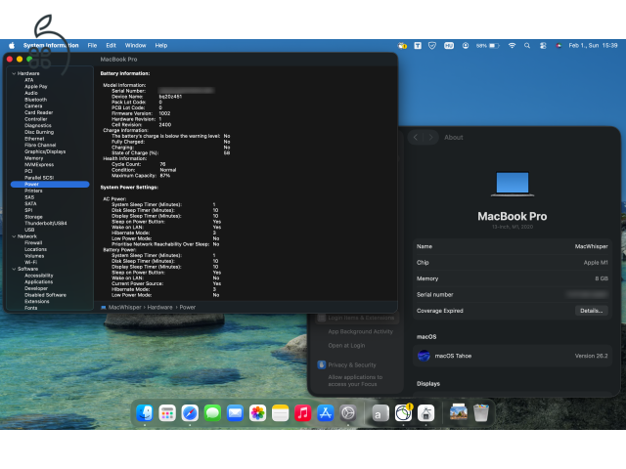Click the Name row showing MacWhisper
Screen dimensions: 626x469
[513, 246]
